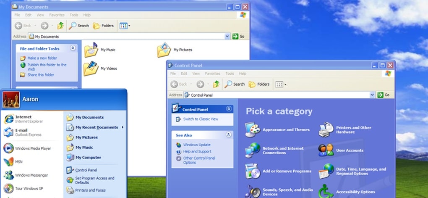Collapse the Control Panel side panel header
The width and height of the screenshot is (428, 198).
(x=228, y=109)
